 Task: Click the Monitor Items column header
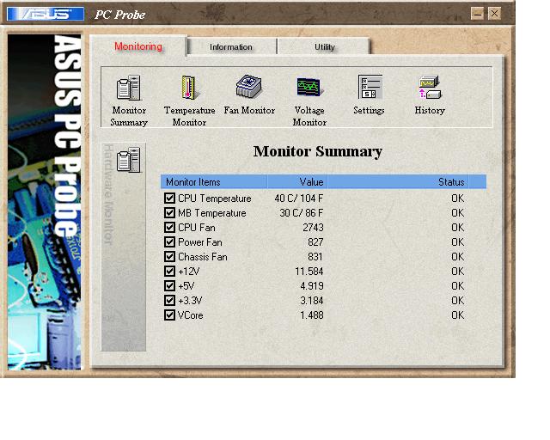click(214, 181)
